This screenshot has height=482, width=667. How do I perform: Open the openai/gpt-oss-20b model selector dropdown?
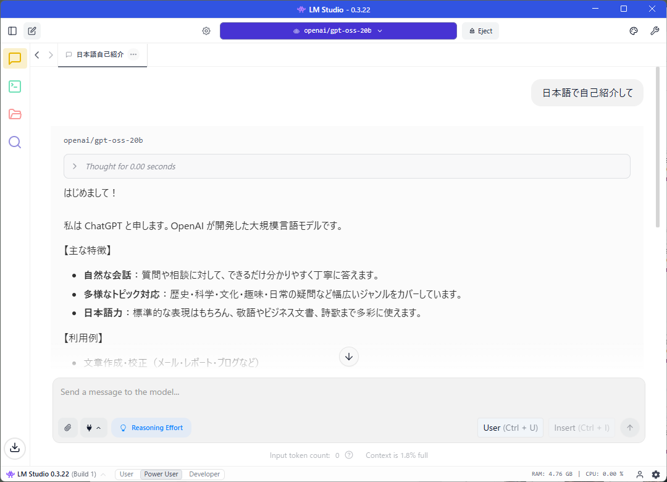point(338,31)
